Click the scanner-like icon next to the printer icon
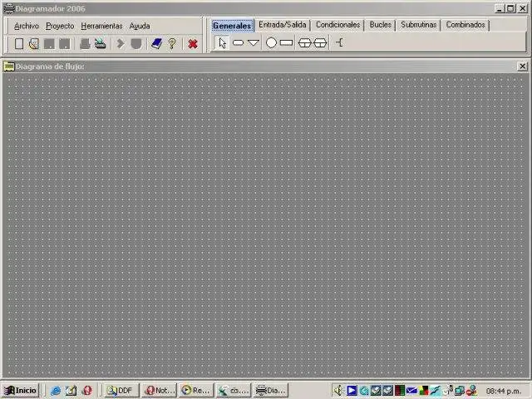Screen dimensions: 532x399 [x=101, y=44]
